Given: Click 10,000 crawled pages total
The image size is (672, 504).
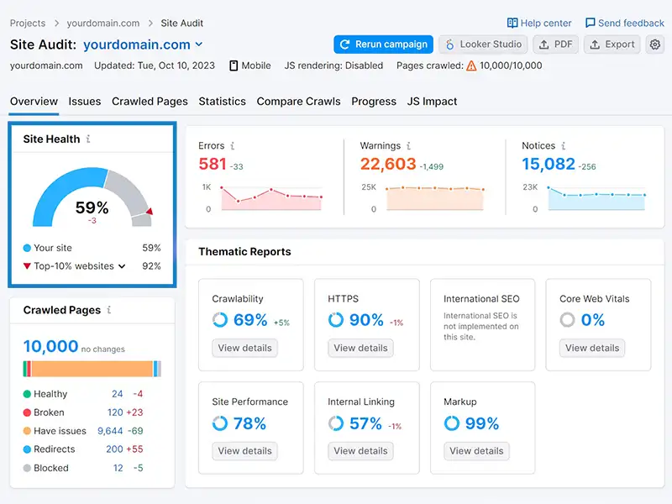Looking at the screenshot, I should click(50, 346).
